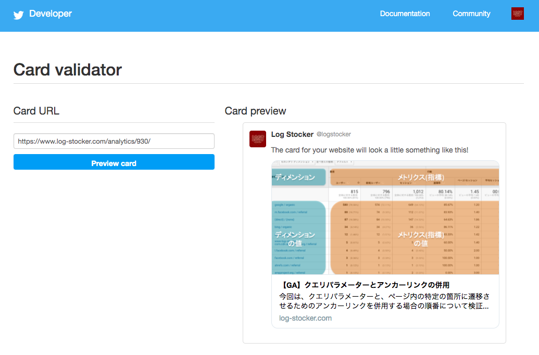
Task: Open the Documentation menu
Action: [x=405, y=14]
